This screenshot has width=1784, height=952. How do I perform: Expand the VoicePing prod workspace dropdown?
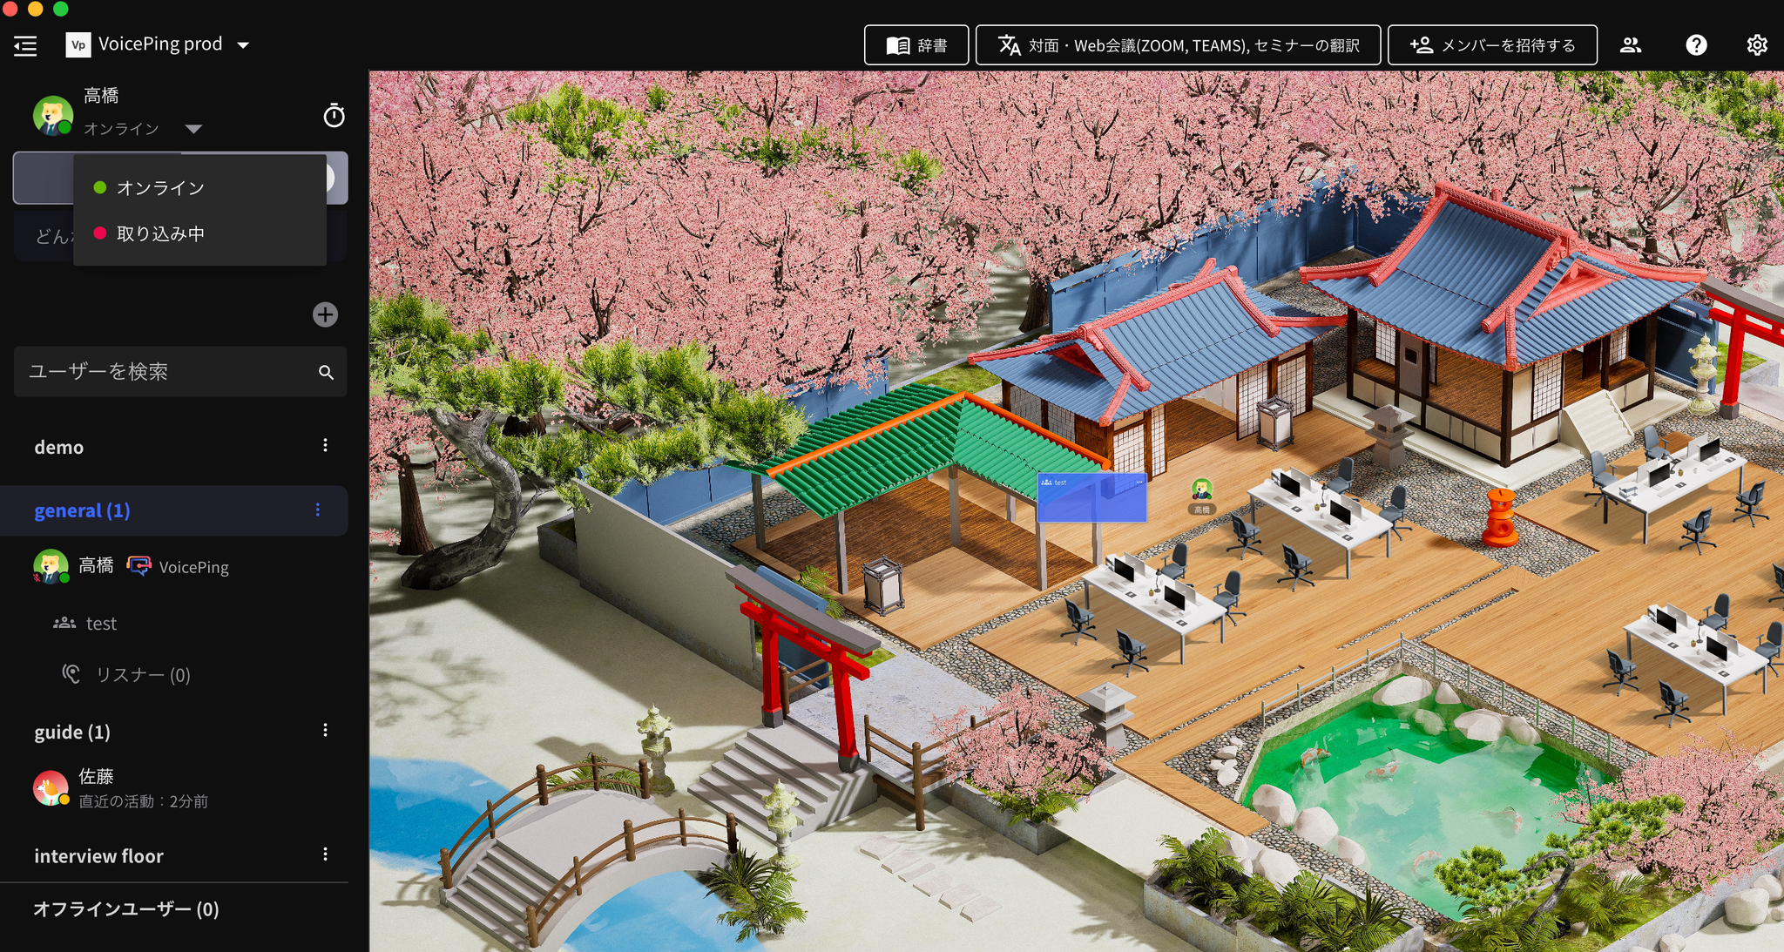tap(243, 45)
